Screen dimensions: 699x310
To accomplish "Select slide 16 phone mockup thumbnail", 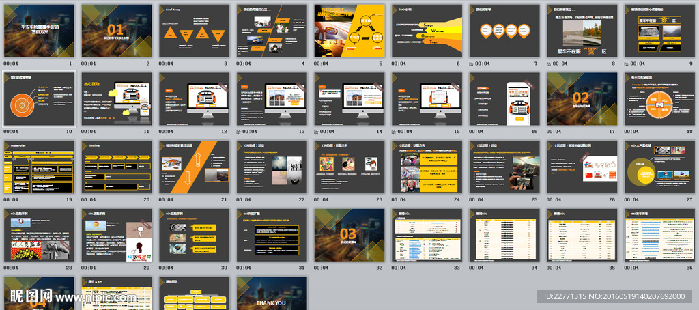I will point(504,99).
